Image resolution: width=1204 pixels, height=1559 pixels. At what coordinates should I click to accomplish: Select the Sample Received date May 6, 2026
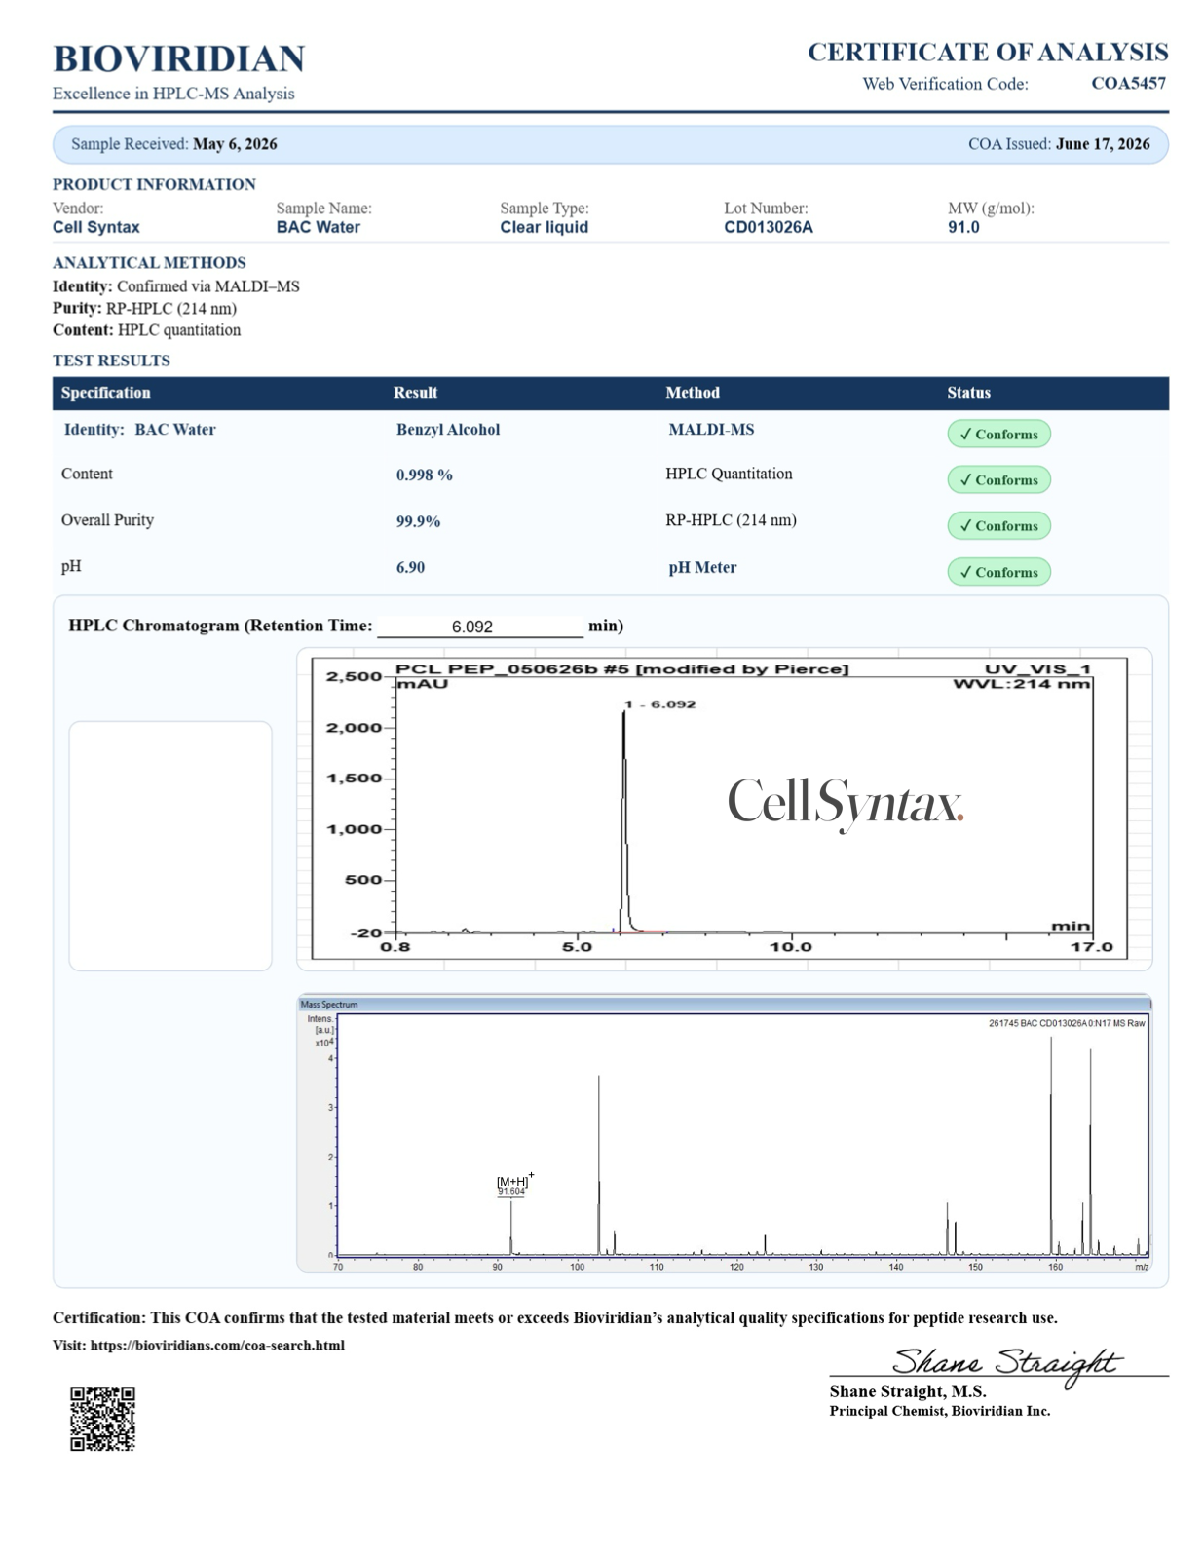pyautogui.click(x=235, y=143)
